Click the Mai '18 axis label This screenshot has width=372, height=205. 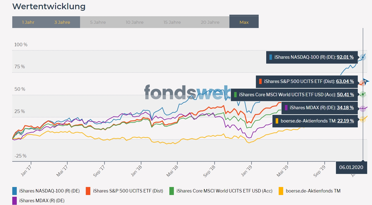(172, 171)
